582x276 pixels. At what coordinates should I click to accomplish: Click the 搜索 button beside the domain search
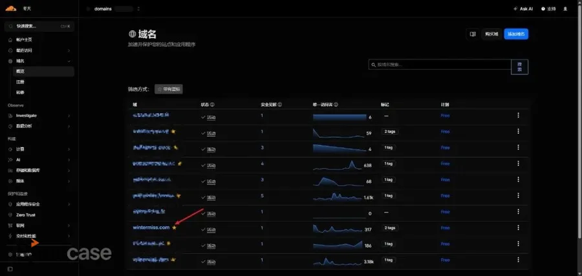tap(520, 67)
